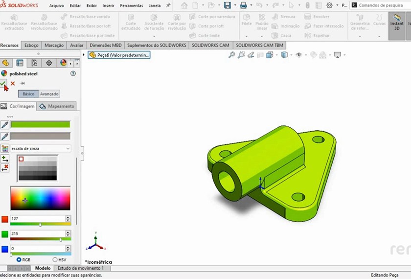The width and height of the screenshot is (411, 279).
Task: Click the Print icon in the top toolbar
Action: 243,5
